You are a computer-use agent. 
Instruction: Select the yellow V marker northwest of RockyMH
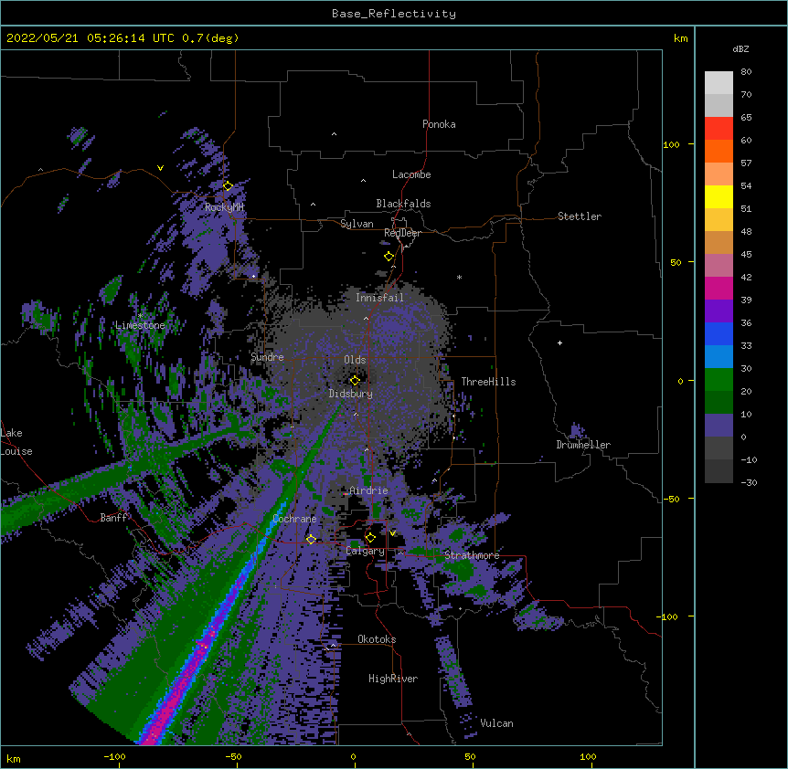point(160,168)
